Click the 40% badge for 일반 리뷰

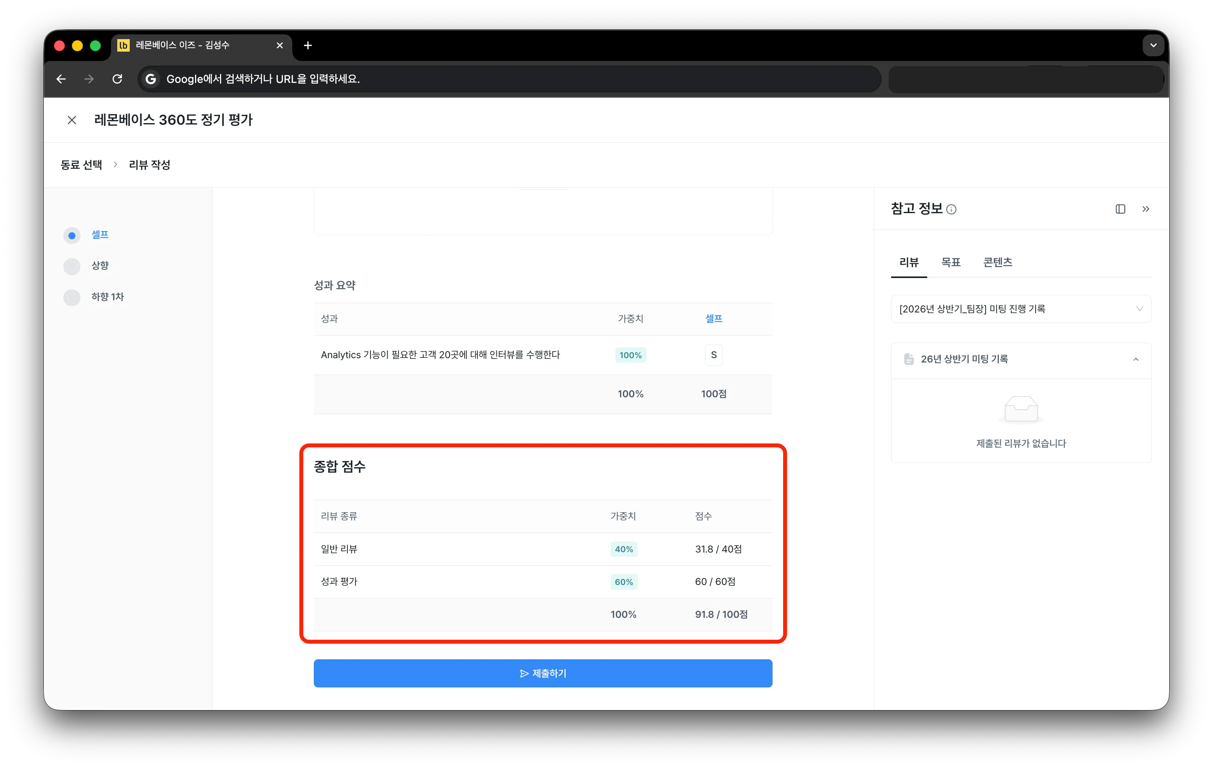[x=624, y=549]
